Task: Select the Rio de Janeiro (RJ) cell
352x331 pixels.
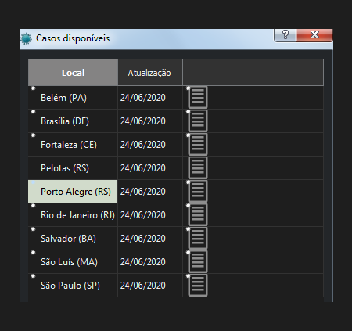Action: pos(73,215)
